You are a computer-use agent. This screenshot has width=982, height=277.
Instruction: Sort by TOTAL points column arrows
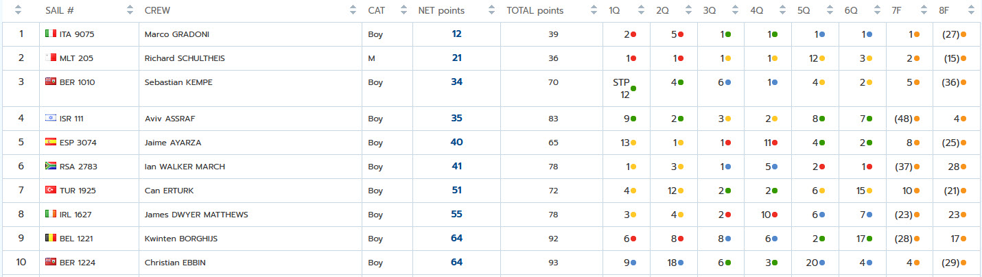click(x=594, y=10)
